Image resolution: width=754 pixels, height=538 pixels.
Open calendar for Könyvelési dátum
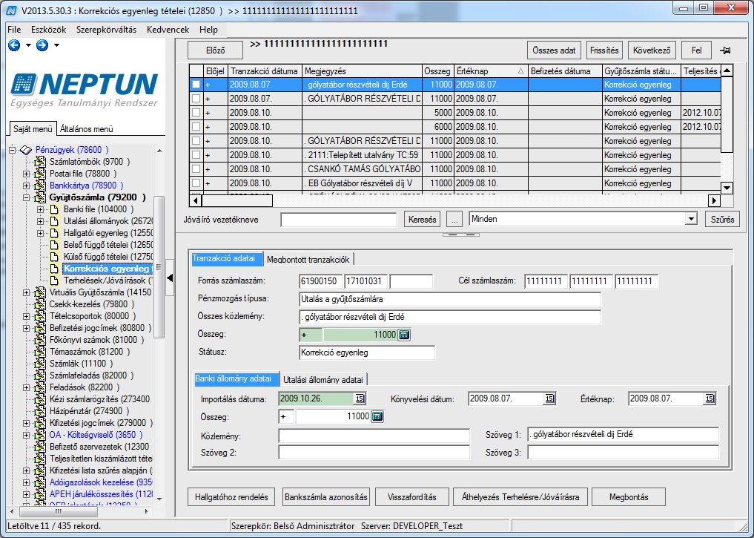549,398
